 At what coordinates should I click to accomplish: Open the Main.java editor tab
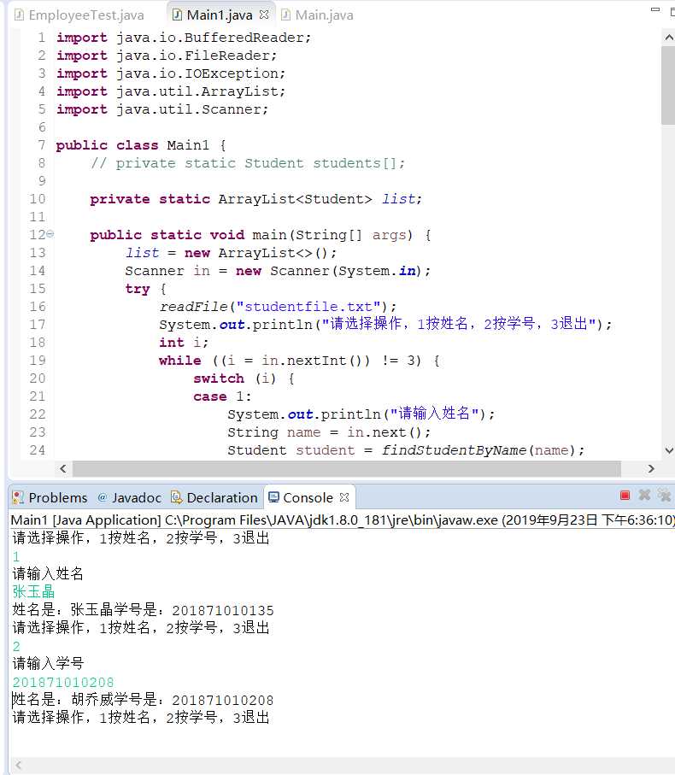click(x=317, y=15)
